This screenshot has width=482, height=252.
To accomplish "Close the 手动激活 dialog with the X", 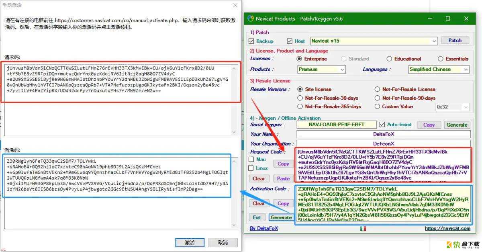I will [235, 5].
